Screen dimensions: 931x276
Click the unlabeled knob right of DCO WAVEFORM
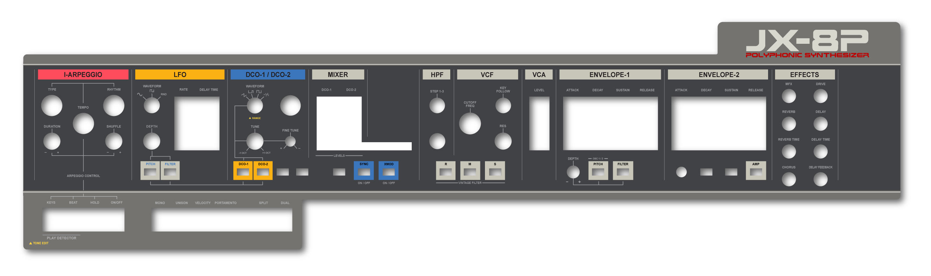tap(290, 105)
